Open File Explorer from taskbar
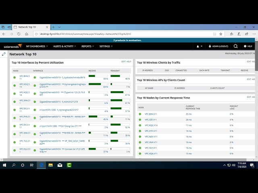 pos(50,165)
